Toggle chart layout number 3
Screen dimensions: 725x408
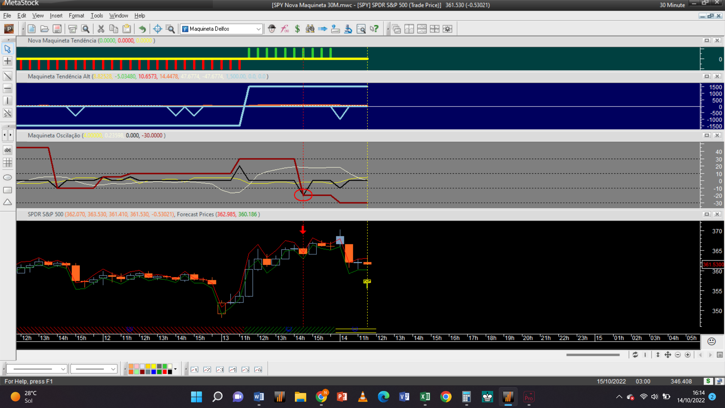pyautogui.click(x=220, y=369)
